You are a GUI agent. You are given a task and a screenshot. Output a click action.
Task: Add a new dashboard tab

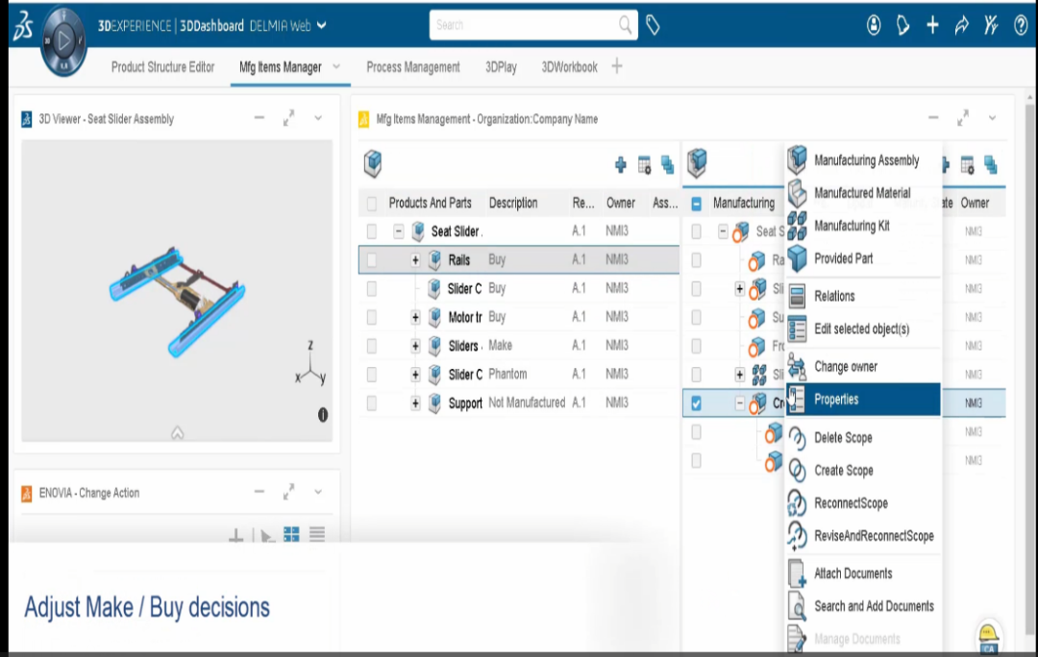pos(617,66)
